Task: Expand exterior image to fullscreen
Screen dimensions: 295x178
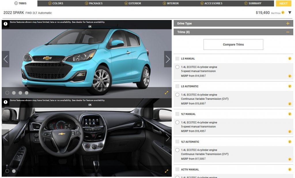Action: point(167,93)
